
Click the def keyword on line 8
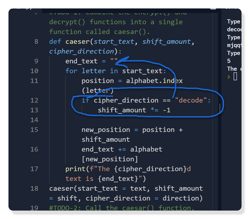click(55, 42)
